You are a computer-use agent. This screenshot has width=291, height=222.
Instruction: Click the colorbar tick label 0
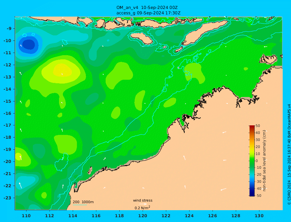257,161
